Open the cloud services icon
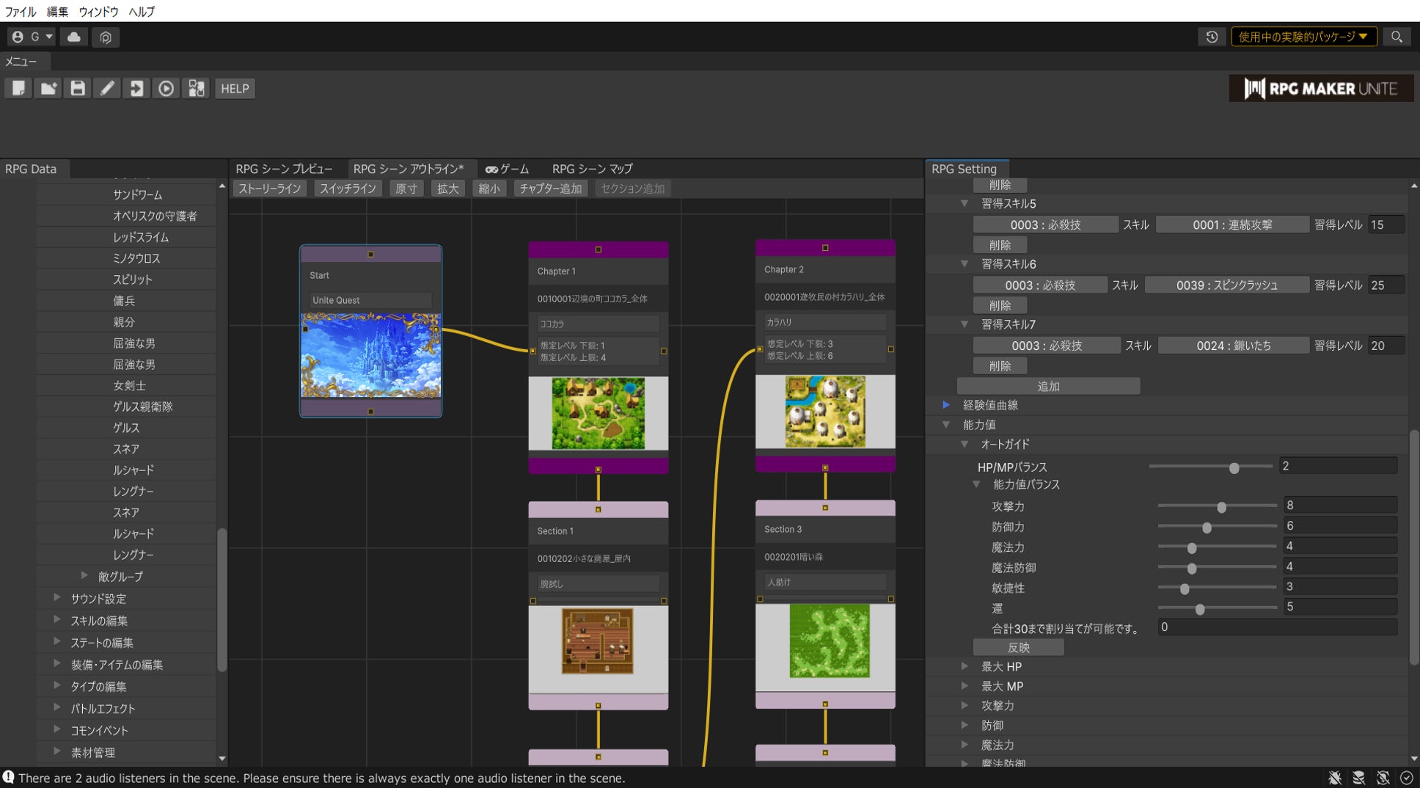 74,37
